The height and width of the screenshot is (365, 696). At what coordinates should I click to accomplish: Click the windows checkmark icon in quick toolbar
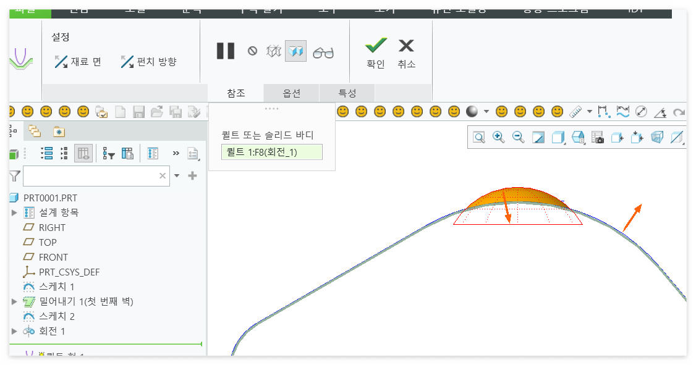(x=101, y=112)
